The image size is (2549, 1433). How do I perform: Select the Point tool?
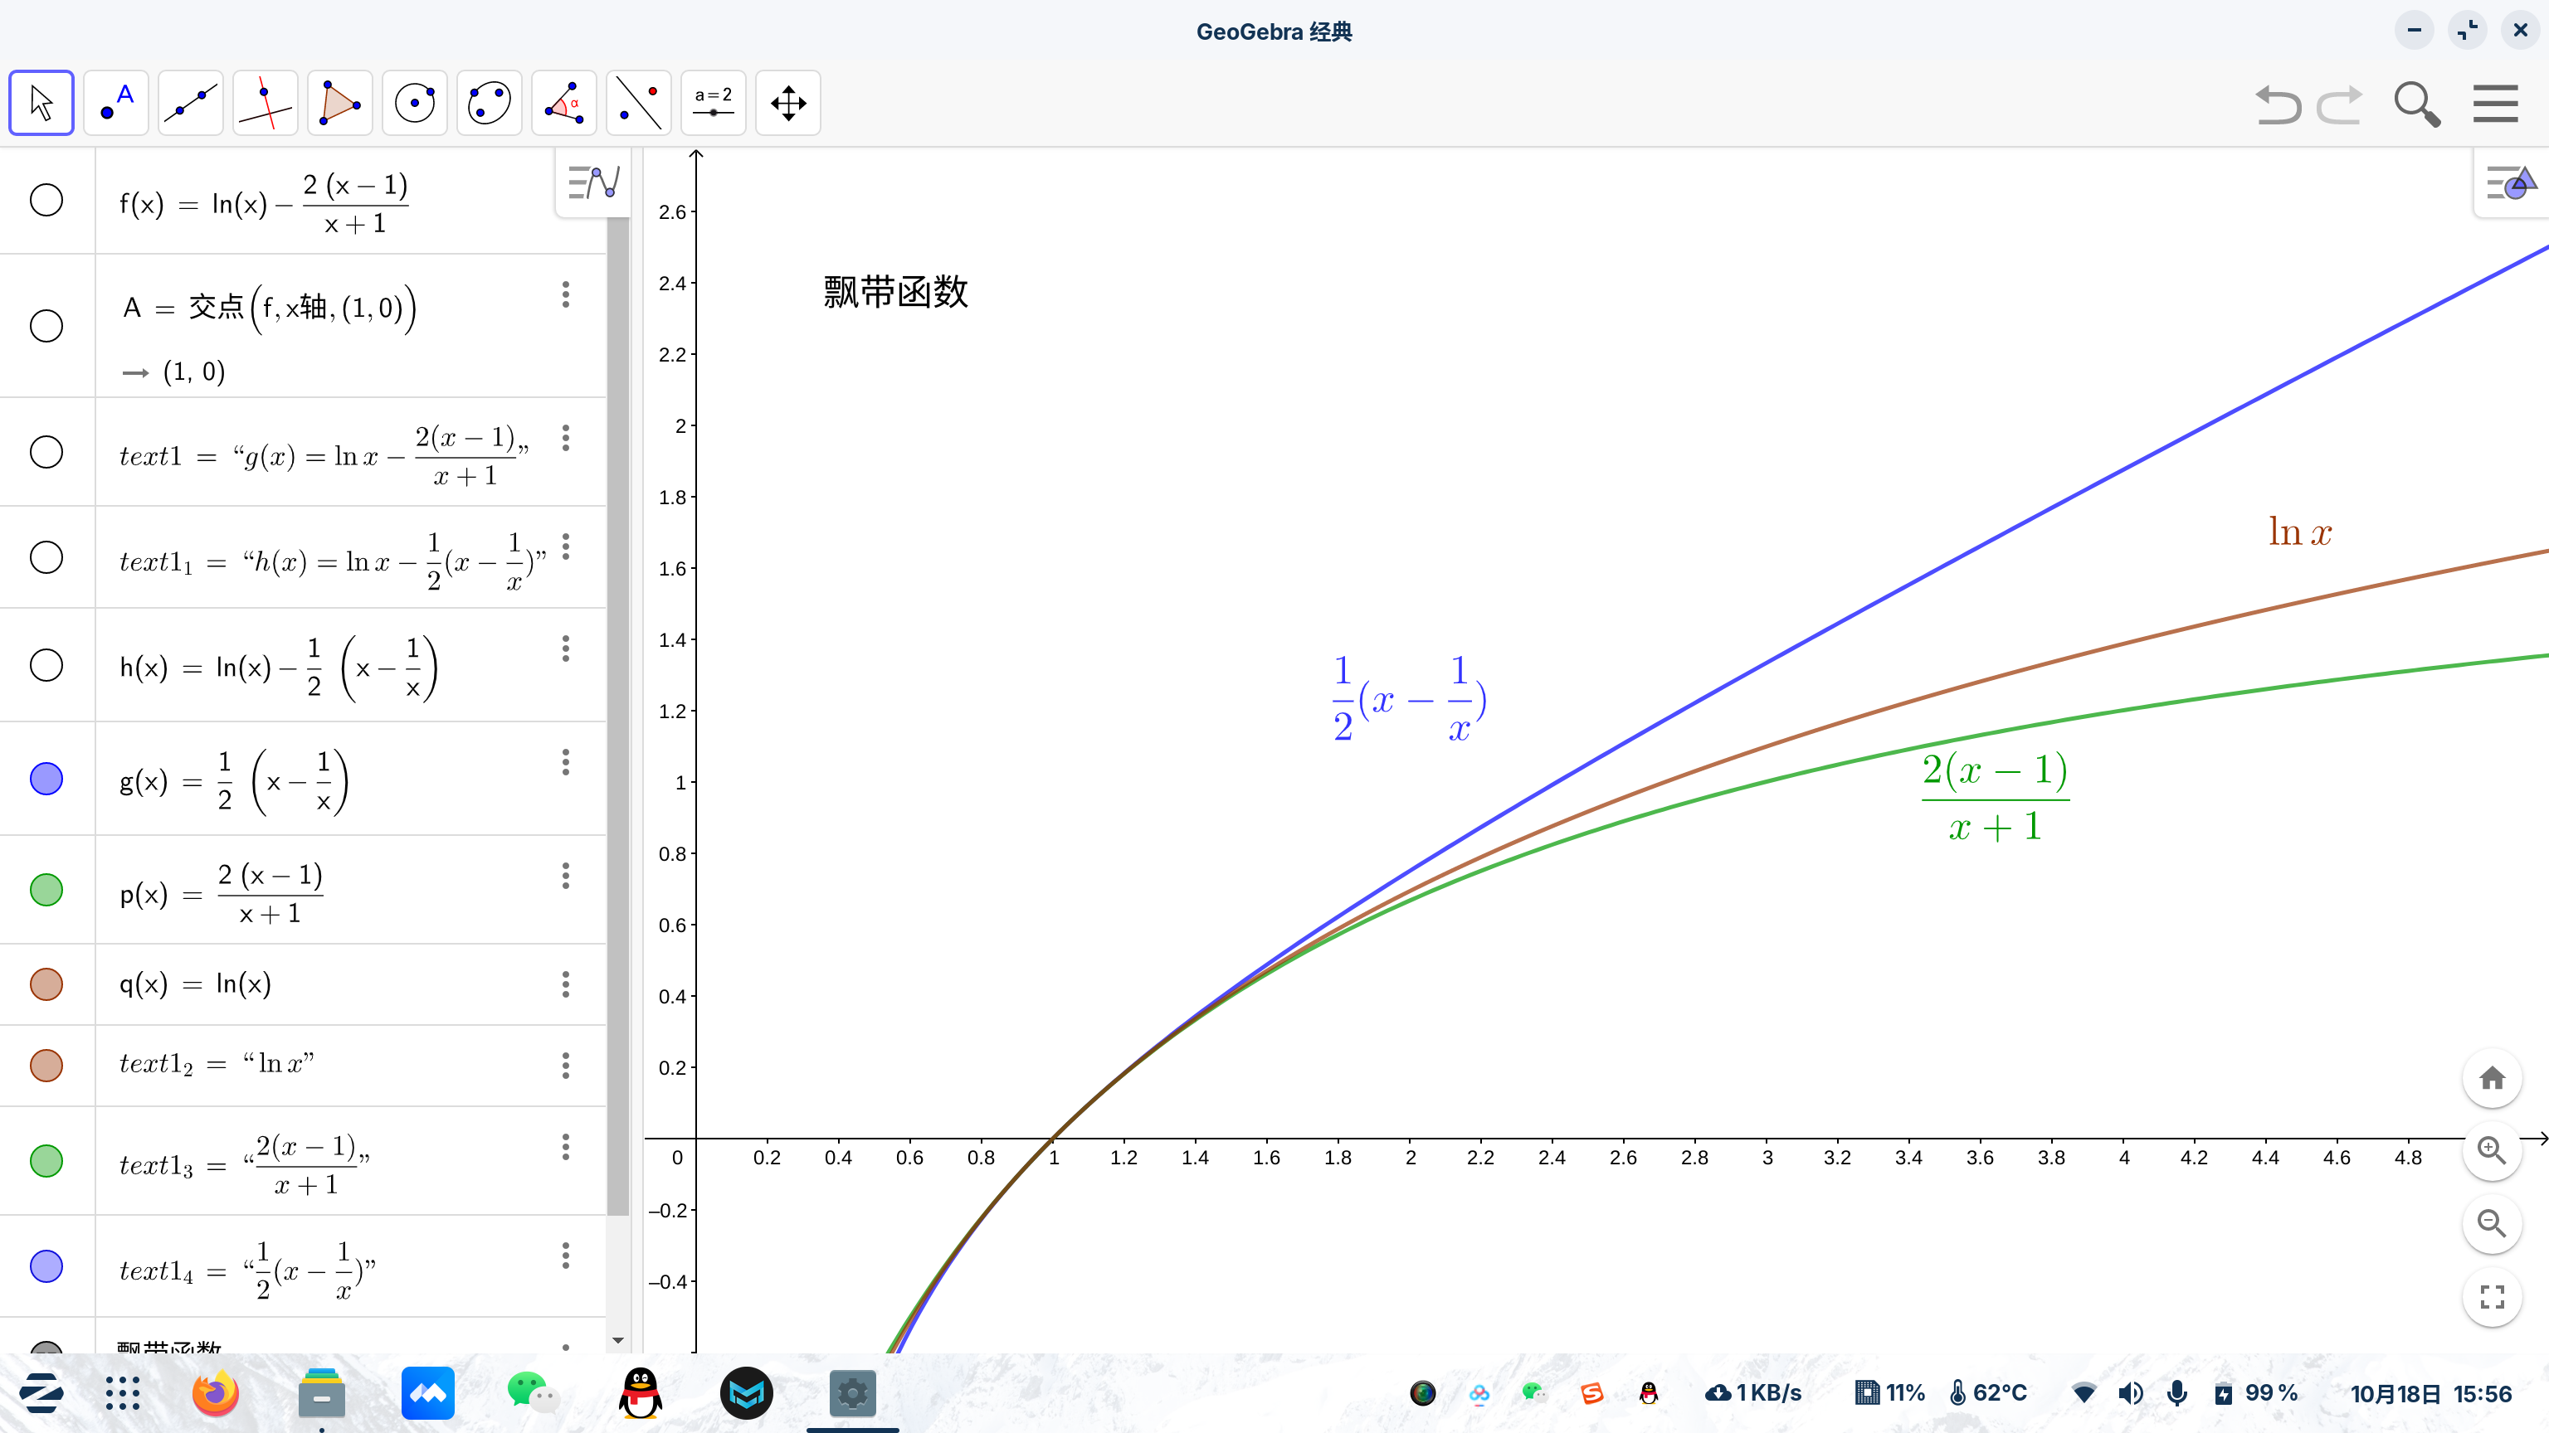click(x=116, y=103)
